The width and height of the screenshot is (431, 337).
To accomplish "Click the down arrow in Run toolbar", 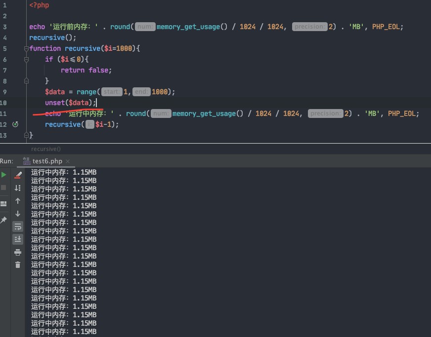I will click(x=18, y=214).
